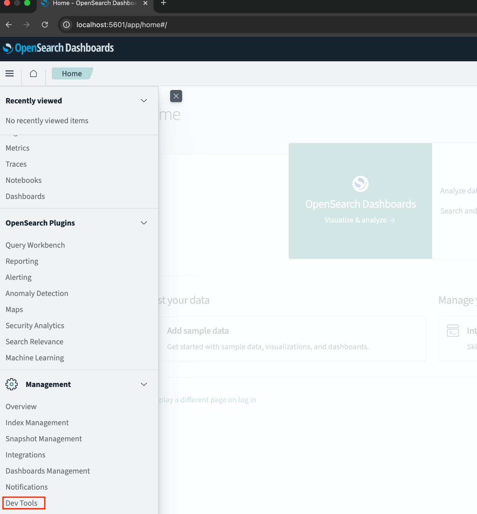
Task: Click the Add sample data card
Action: click(x=292, y=339)
